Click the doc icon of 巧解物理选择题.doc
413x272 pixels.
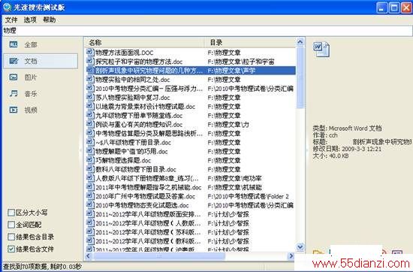[x=90, y=160]
